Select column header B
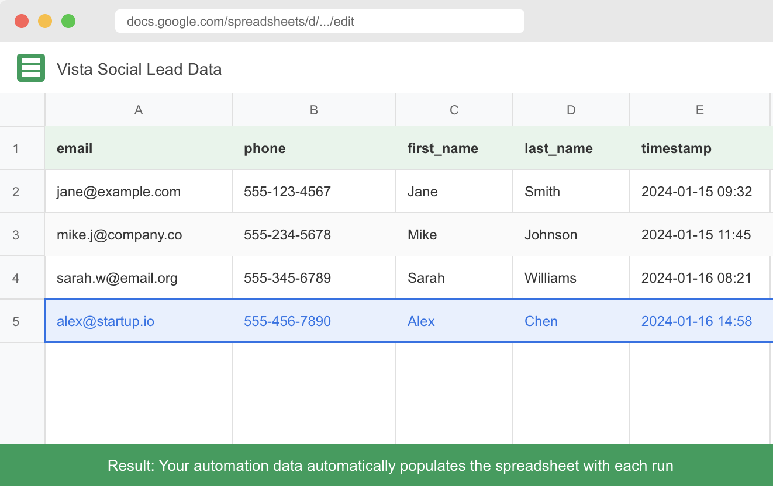This screenshot has width=773, height=486. coord(313,109)
